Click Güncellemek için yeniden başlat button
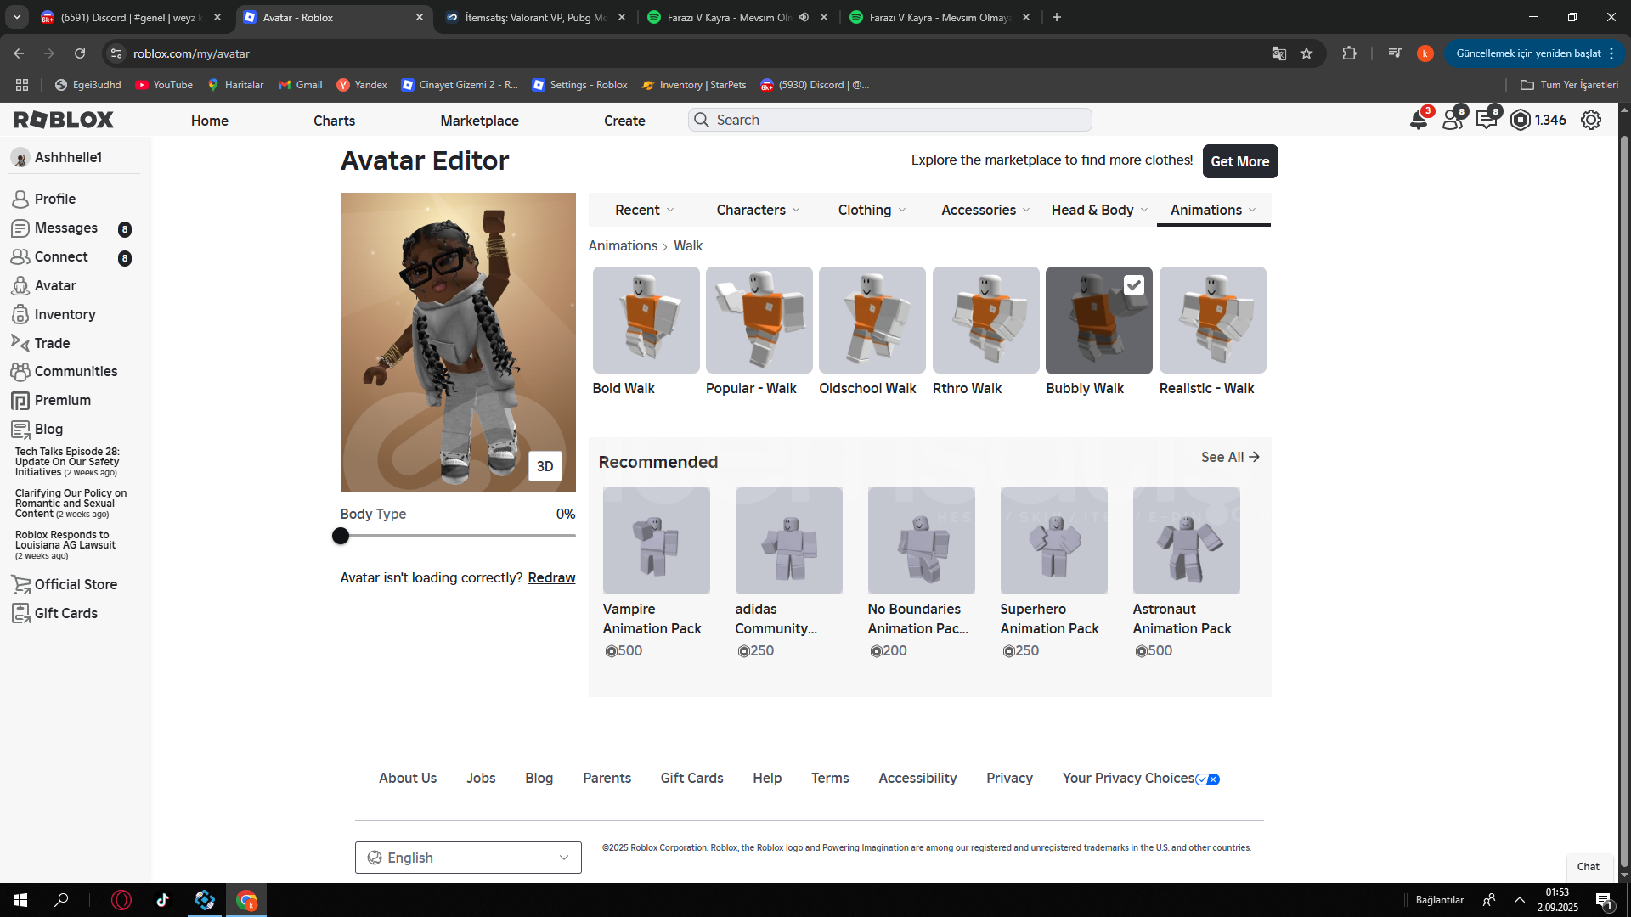 [x=1533, y=53]
